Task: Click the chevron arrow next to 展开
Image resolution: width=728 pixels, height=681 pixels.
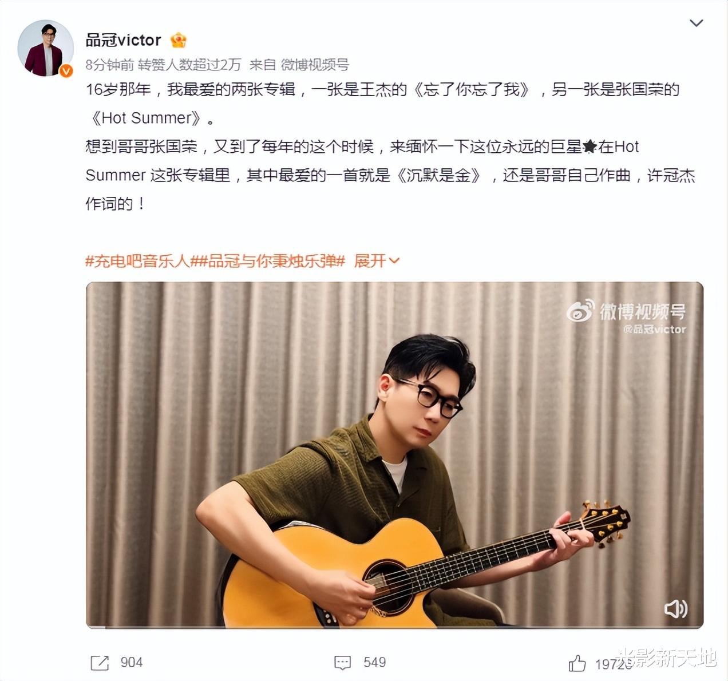Action: click(x=394, y=261)
